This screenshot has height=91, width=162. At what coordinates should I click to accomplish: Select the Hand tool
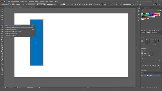pos(2,62)
